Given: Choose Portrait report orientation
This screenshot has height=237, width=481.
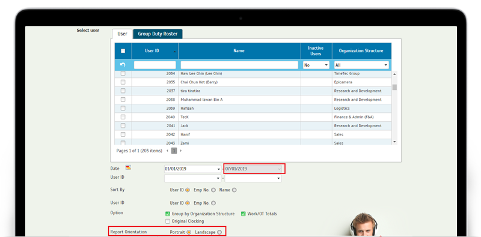Looking at the screenshot, I should [189, 232].
